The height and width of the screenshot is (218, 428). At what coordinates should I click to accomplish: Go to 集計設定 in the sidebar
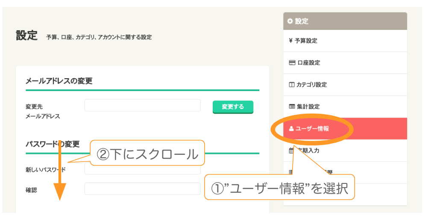[345, 106]
